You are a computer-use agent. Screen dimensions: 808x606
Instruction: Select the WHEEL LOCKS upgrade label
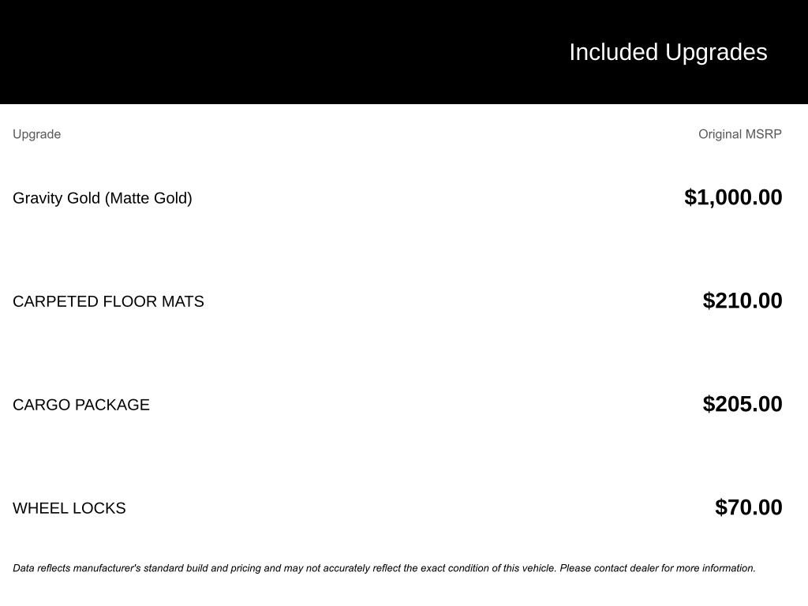pyautogui.click(x=69, y=508)
